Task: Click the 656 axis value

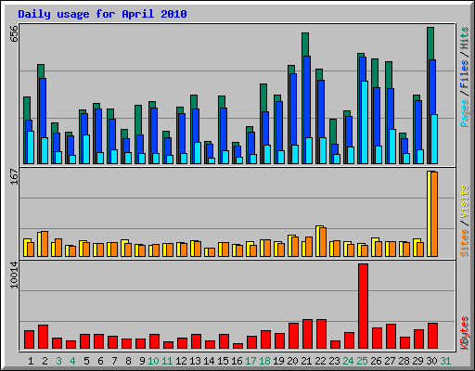Action: 14,33
